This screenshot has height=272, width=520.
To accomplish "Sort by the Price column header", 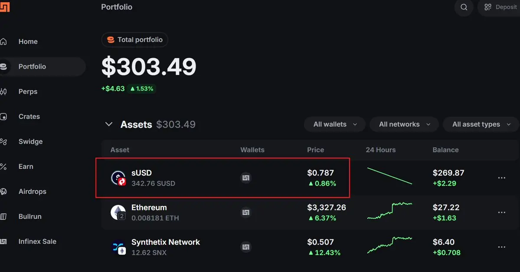I will point(315,150).
